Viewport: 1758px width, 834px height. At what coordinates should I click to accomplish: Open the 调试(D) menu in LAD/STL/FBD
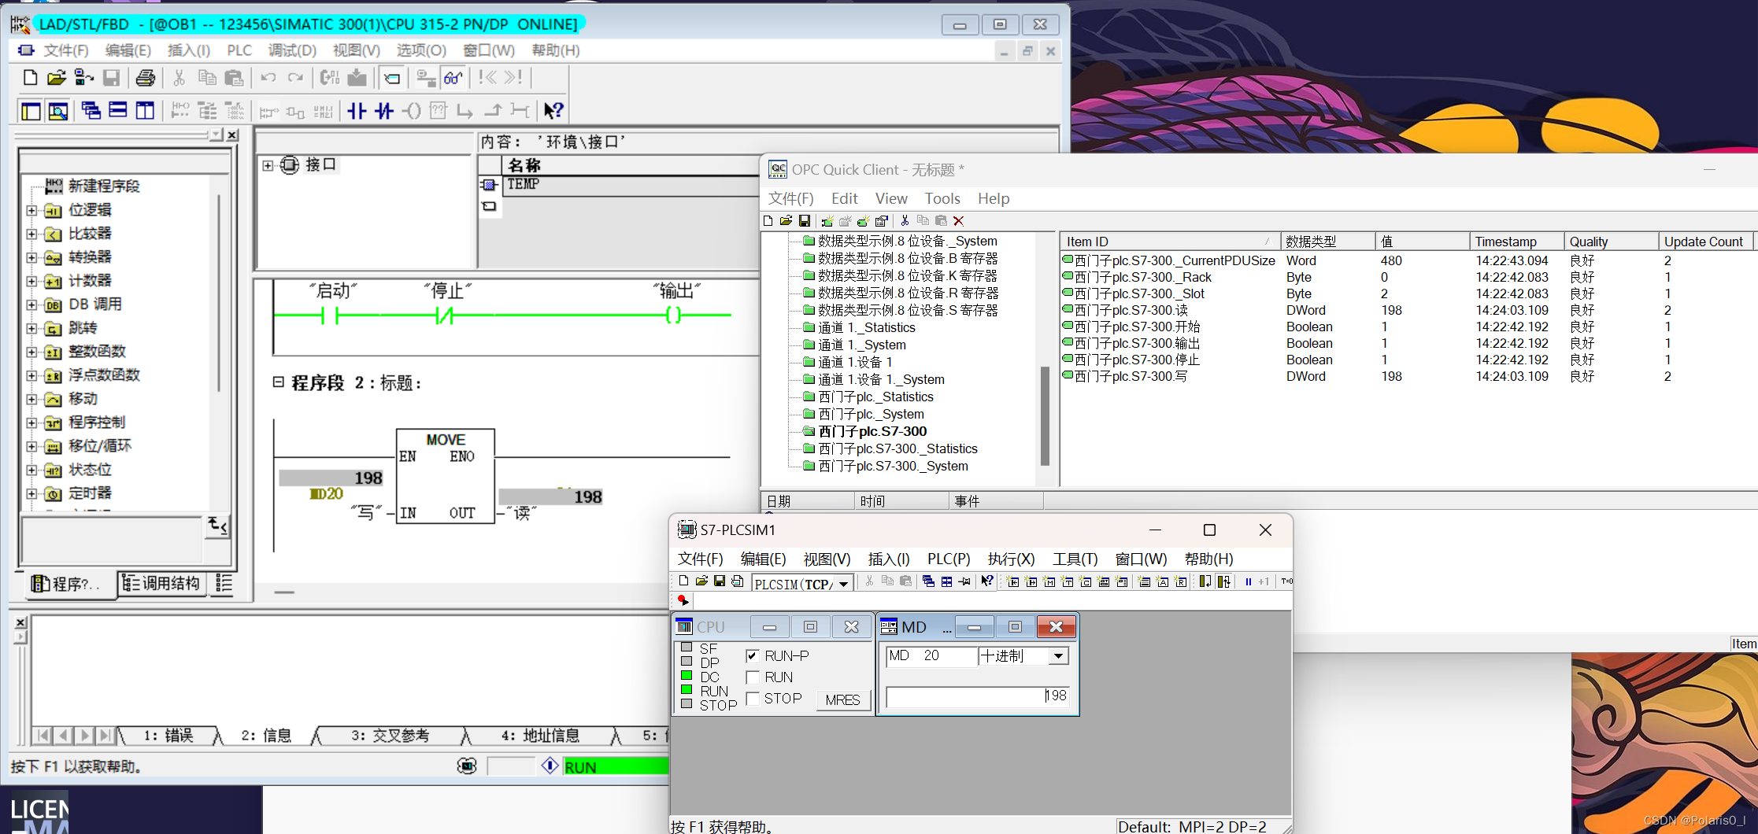pos(292,50)
